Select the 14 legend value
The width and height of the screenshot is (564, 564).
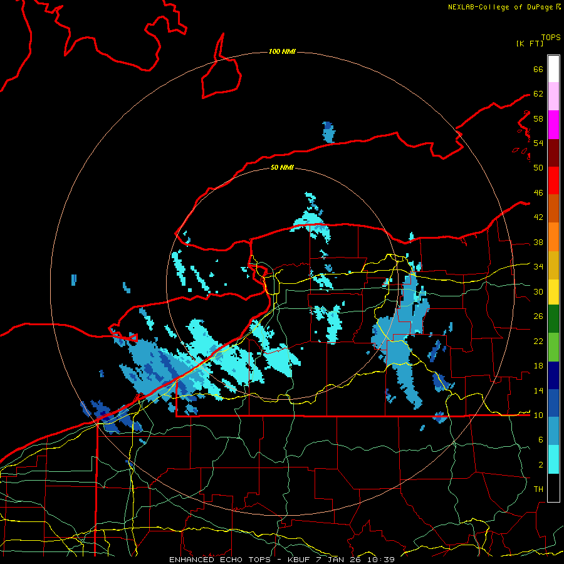point(538,390)
